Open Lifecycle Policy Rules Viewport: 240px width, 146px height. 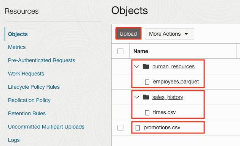tap(34, 87)
